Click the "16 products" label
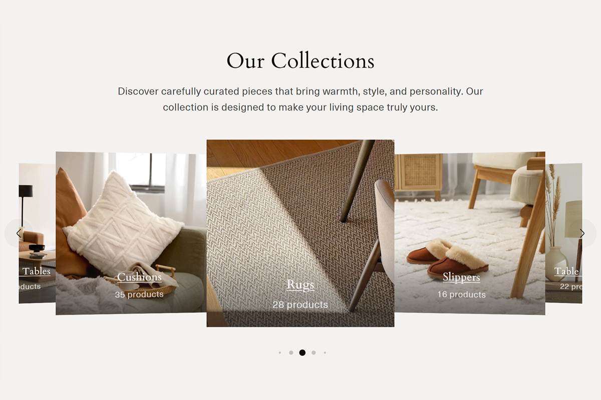The height and width of the screenshot is (400, 601). click(461, 294)
